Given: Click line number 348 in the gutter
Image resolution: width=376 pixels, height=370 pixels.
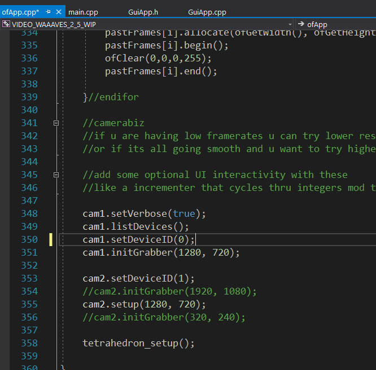Looking at the screenshot, I should point(28,213).
